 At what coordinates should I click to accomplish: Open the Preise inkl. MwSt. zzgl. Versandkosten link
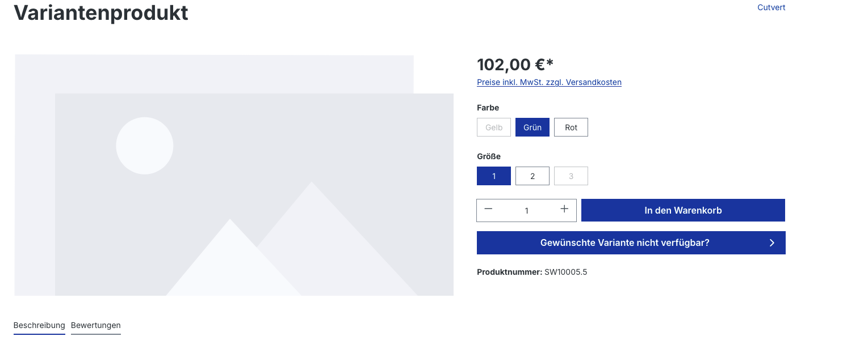coord(549,82)
